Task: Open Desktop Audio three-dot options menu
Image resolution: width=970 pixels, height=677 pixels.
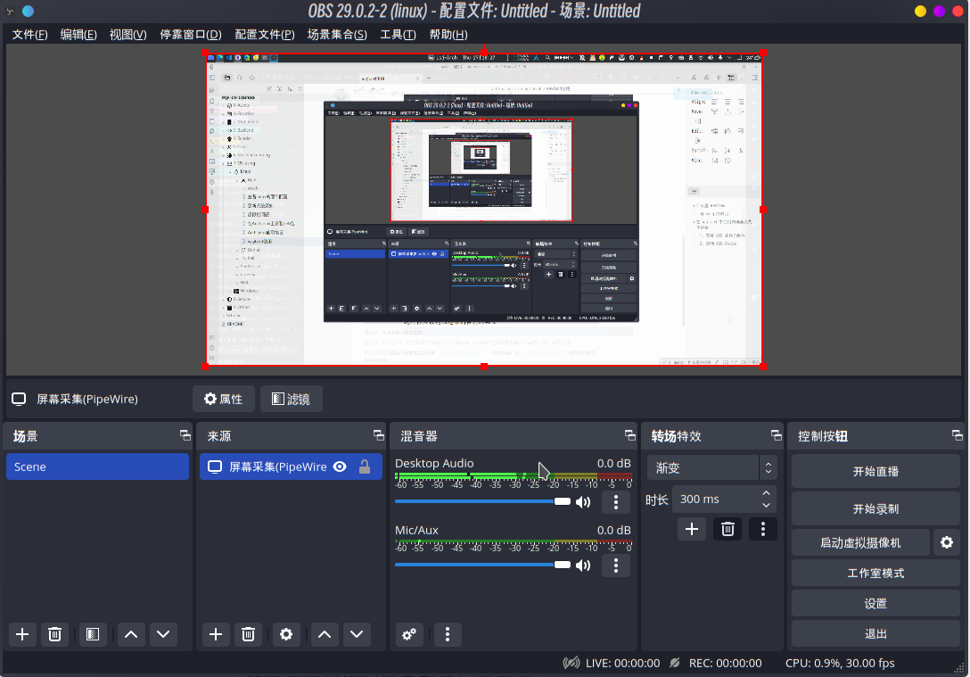Action: (x=615, y=502)
